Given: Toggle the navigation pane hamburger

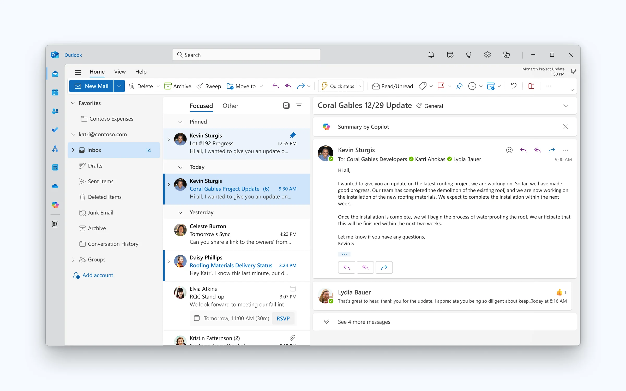Looking at the screenshot, I should 78,72.
